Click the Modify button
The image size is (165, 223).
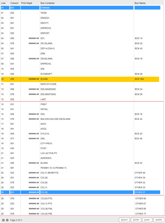point(159,220)
